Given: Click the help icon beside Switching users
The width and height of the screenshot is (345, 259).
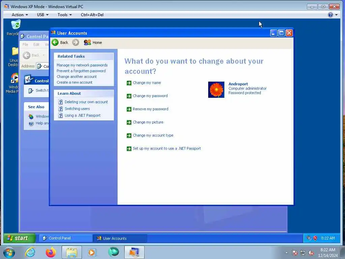Looking at the screenshot, I should (61, 109).
